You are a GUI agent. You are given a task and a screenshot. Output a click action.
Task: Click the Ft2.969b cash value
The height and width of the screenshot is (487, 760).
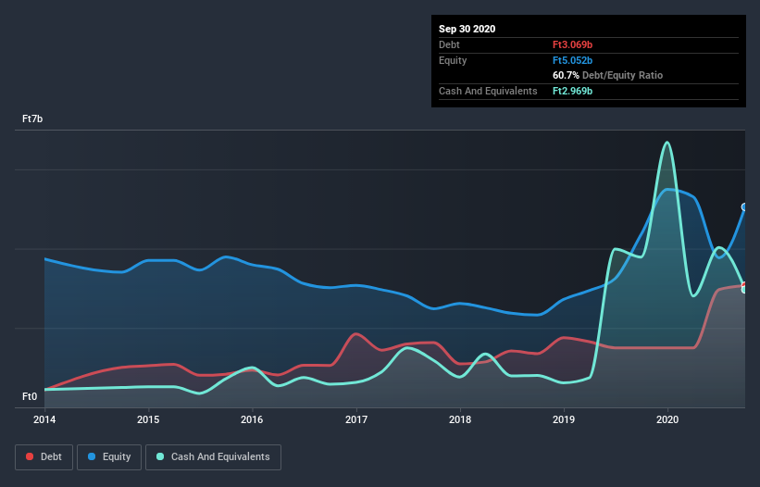572,91
